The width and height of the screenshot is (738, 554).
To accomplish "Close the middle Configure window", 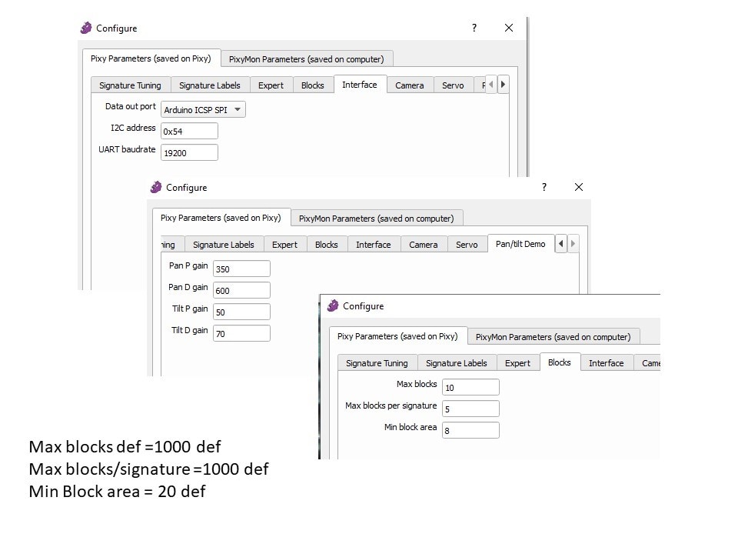I will click(x=579, y=187).
